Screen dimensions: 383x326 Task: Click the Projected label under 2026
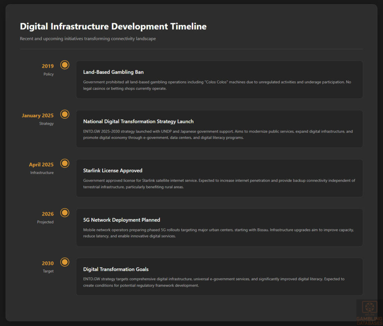tap(45, 222)
